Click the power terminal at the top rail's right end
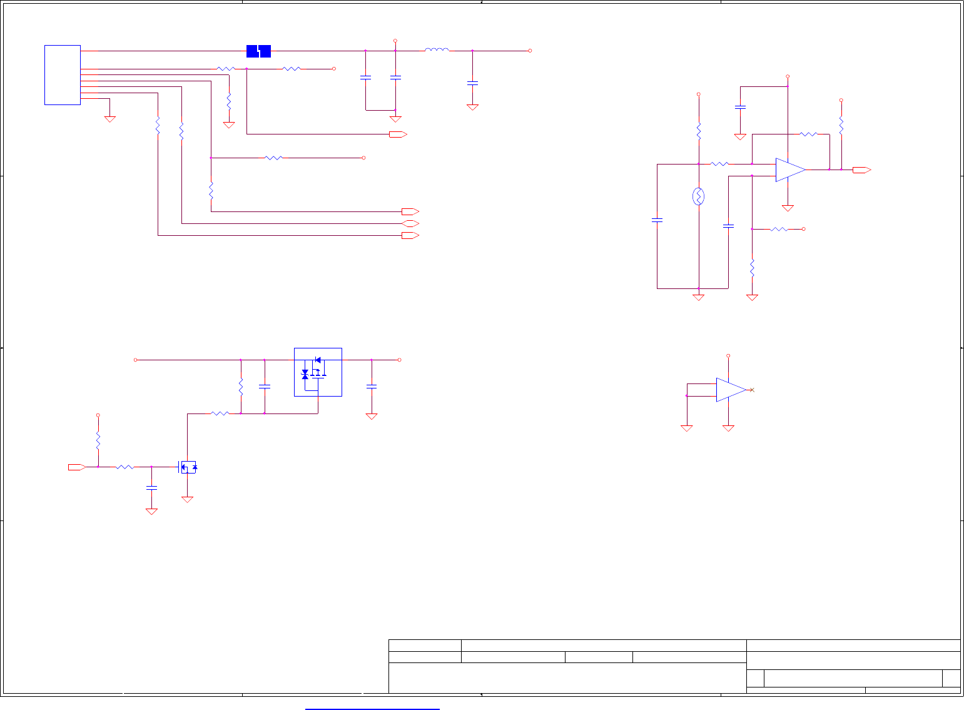Image resolution: width=964 pixels, height=710 pixels. (530, 50)
